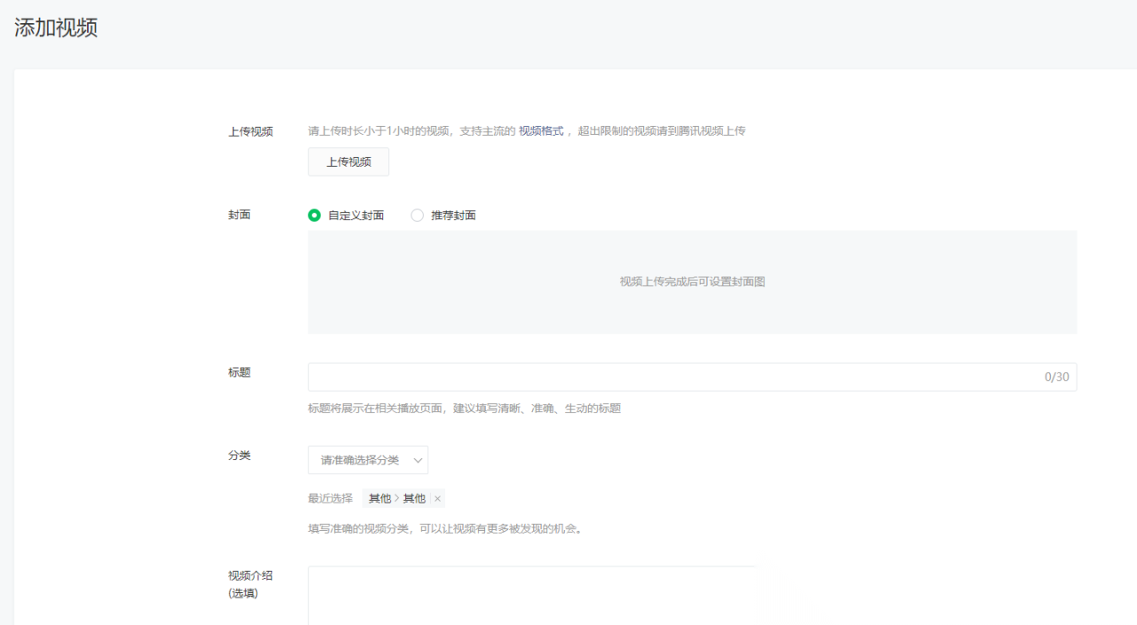The width and height of the screenshot is (1137, 625).
Task: Pick the recent 其他 > 其他 category tag
Action: (396, 498)
